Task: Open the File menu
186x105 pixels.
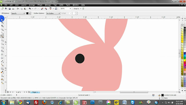Action: pyautogui.click(x=6, y=5)
